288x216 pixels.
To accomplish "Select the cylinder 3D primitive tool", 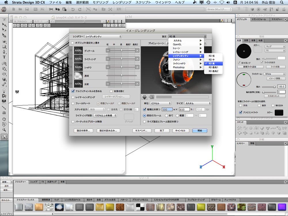I will (4, 41).
